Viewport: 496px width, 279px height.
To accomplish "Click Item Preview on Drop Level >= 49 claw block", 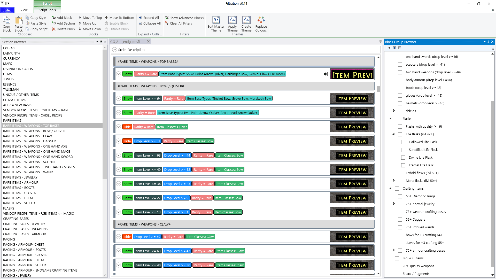I will (x=352, y=237).
